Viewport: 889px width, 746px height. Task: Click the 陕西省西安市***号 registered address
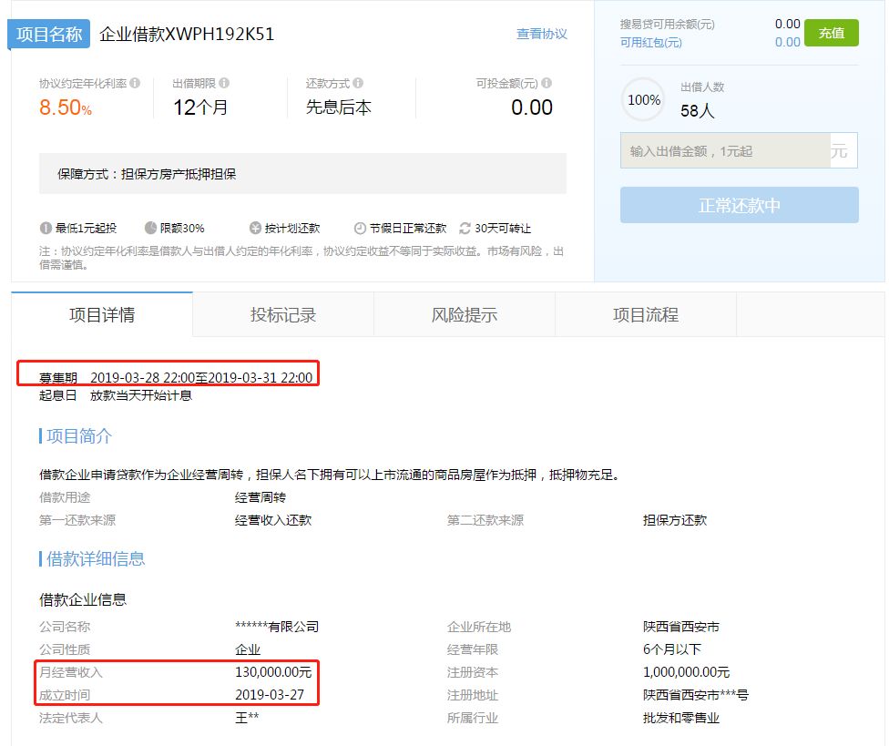coord(696,695)
